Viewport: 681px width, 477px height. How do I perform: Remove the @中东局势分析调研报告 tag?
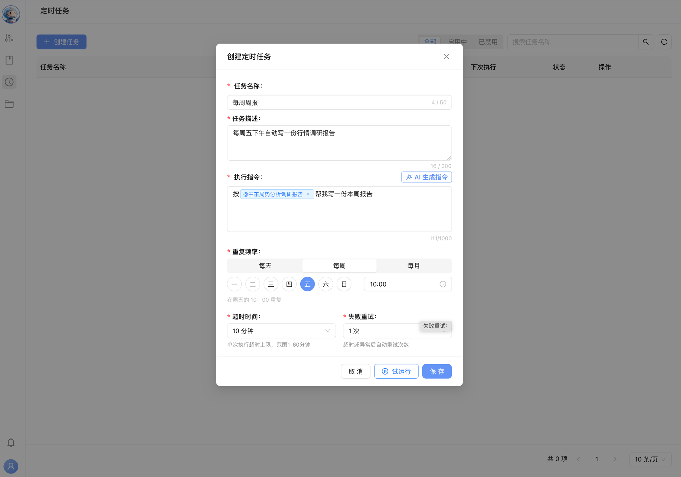click(x=308, y=194)
